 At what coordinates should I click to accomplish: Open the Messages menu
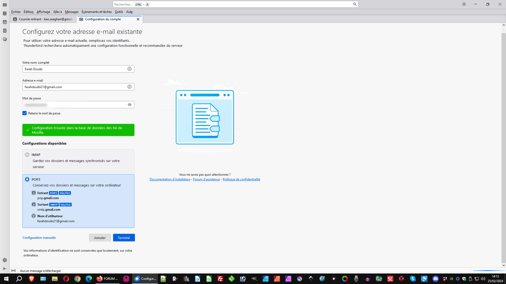click(x=72, y=12)
